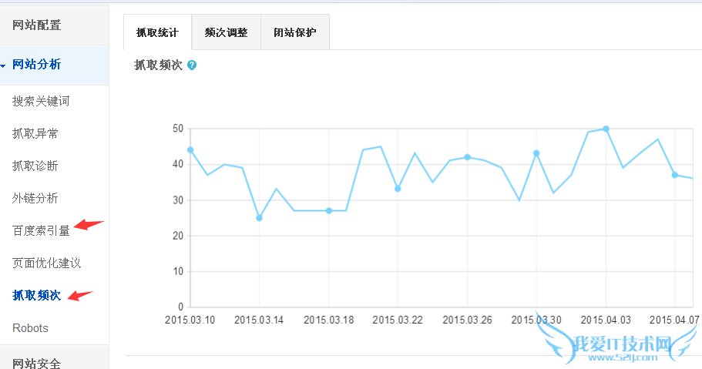Open the 抓取异常 sidebar link

[x=35, y=133]
